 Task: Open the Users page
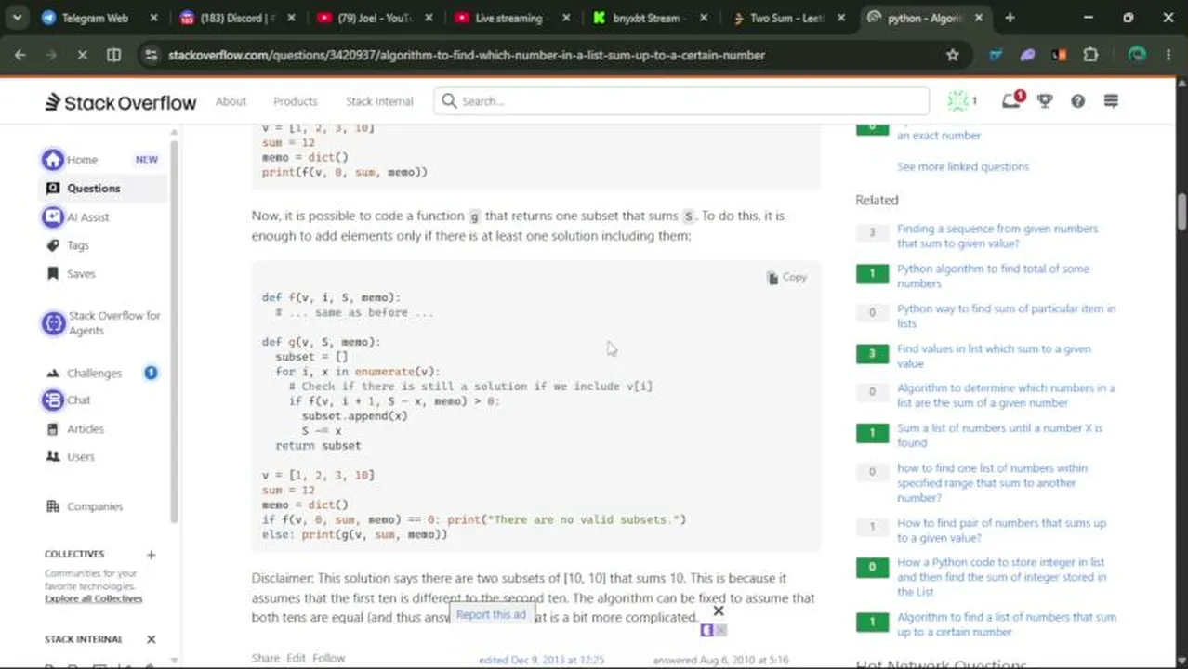tap(81, 457)
